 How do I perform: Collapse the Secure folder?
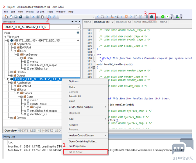[18, 93]
